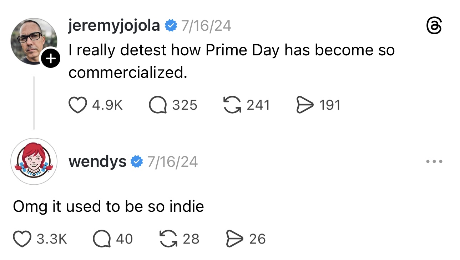The width and height of the screenshot is (460, 260).
Task: Open the "Omg it used to be so indie" reply
Action: coord(108,206)
